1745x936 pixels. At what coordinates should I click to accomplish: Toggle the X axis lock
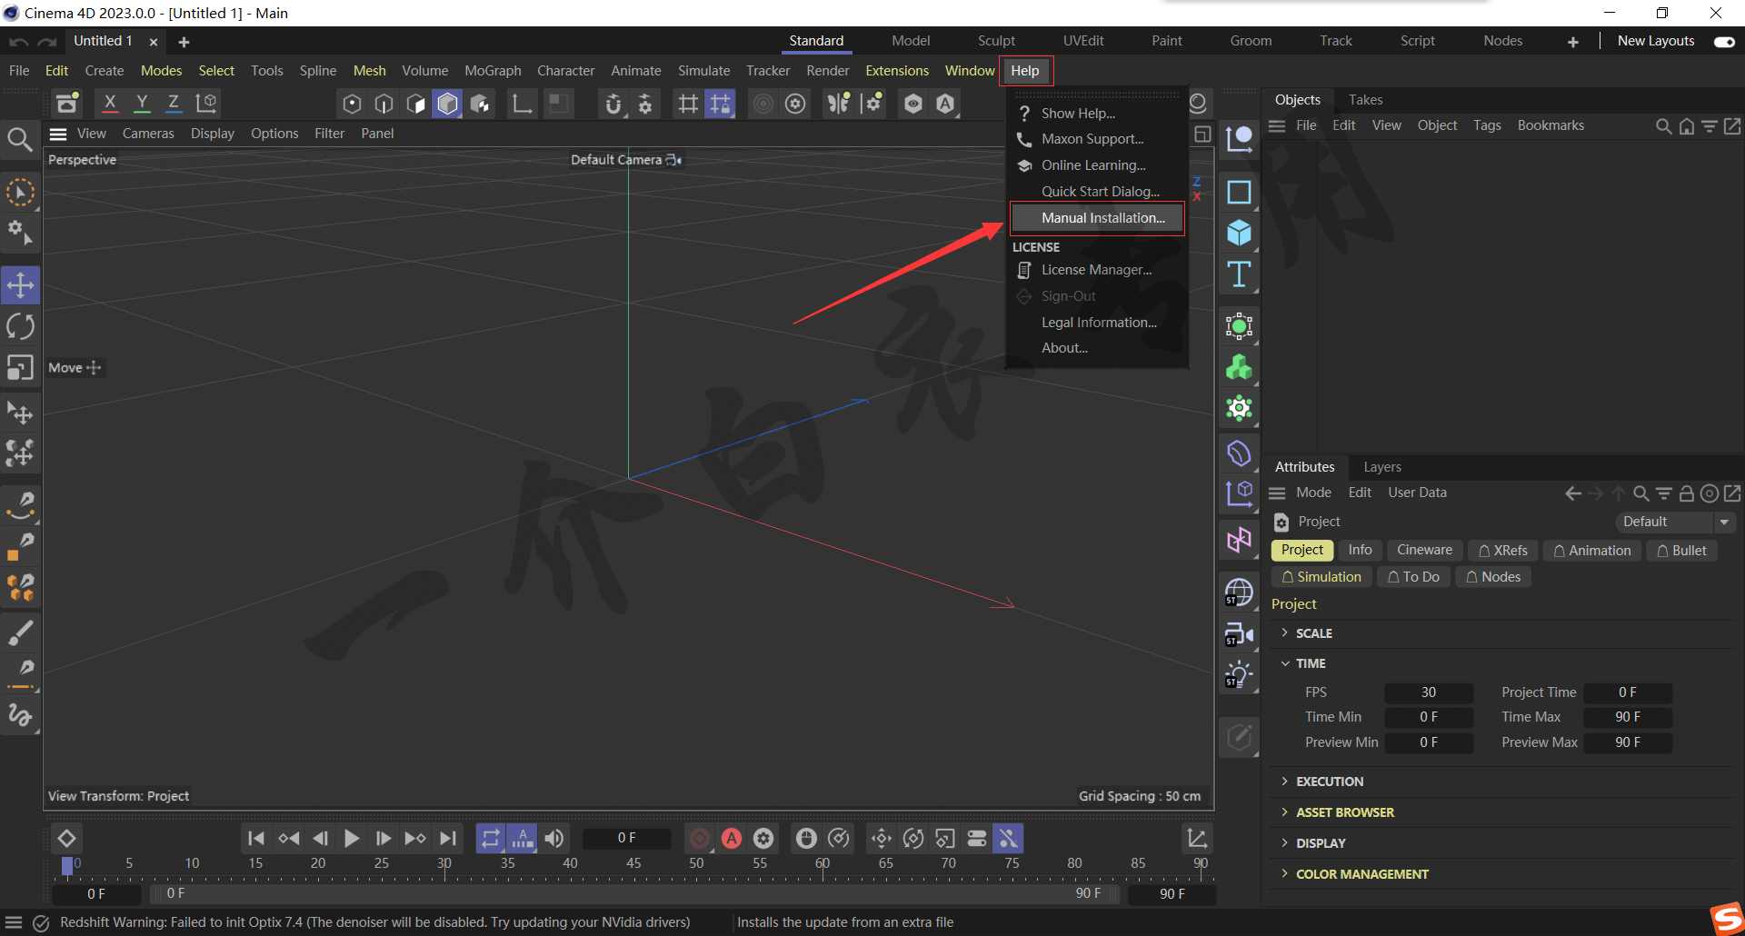point(110,104)
